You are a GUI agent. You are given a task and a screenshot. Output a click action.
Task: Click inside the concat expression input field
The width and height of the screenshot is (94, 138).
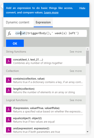tap(46, 33)
